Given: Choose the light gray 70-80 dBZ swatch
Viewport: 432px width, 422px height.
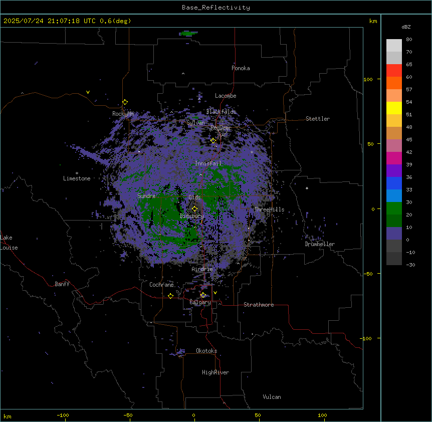Looking at the screenshot, I should pos(394,46).
